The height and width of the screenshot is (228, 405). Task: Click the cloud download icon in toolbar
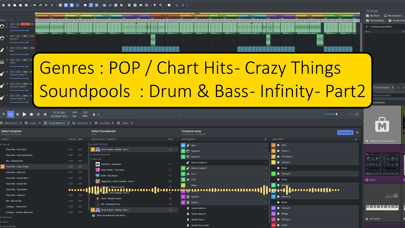[78, 5]
